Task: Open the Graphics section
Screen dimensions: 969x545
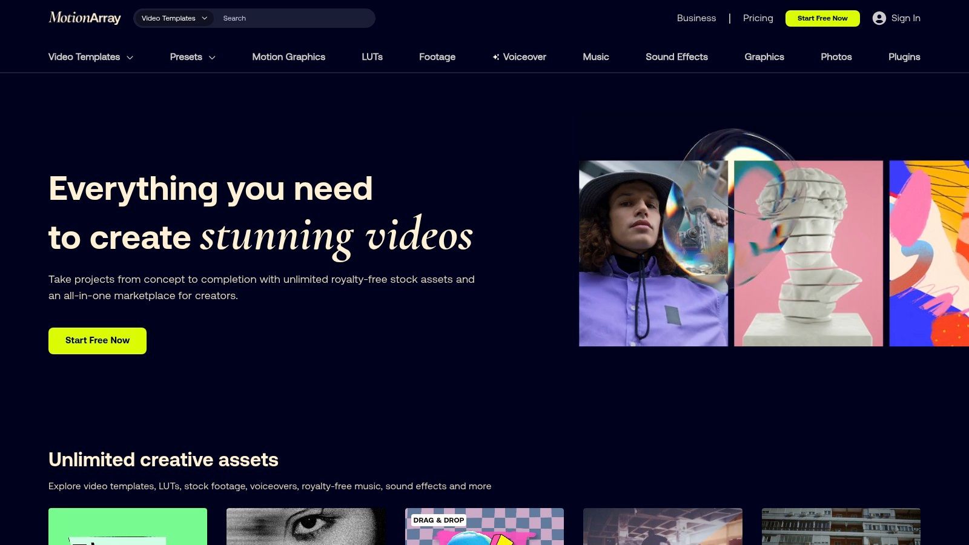Action: tap(764, 57)
